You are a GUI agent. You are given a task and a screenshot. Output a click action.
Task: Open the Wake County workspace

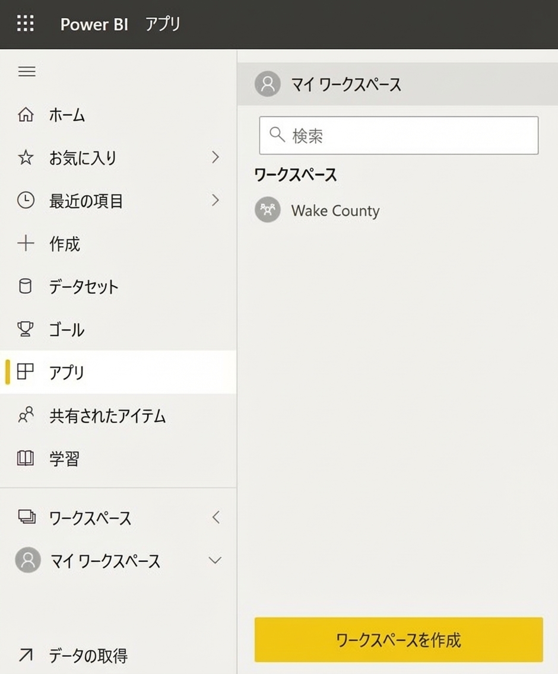(x=335, y=211)
